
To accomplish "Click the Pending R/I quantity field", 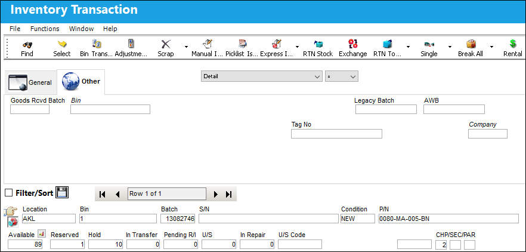I will click(x=181, y=244).
